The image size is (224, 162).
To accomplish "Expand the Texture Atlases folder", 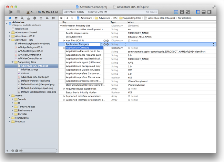I will coord(12,107).
